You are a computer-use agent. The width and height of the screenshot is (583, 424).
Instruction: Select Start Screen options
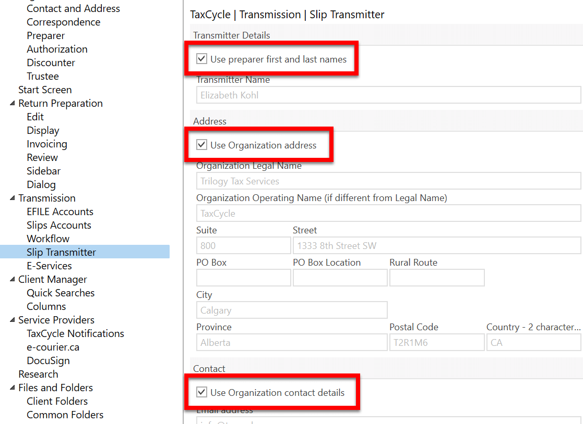(x=45, y=90)
